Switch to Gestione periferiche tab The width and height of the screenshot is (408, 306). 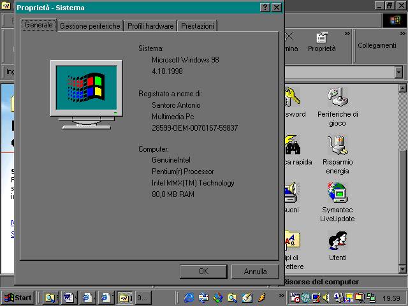90,26
